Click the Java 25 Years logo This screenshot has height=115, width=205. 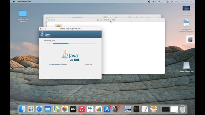click(70, 56)
